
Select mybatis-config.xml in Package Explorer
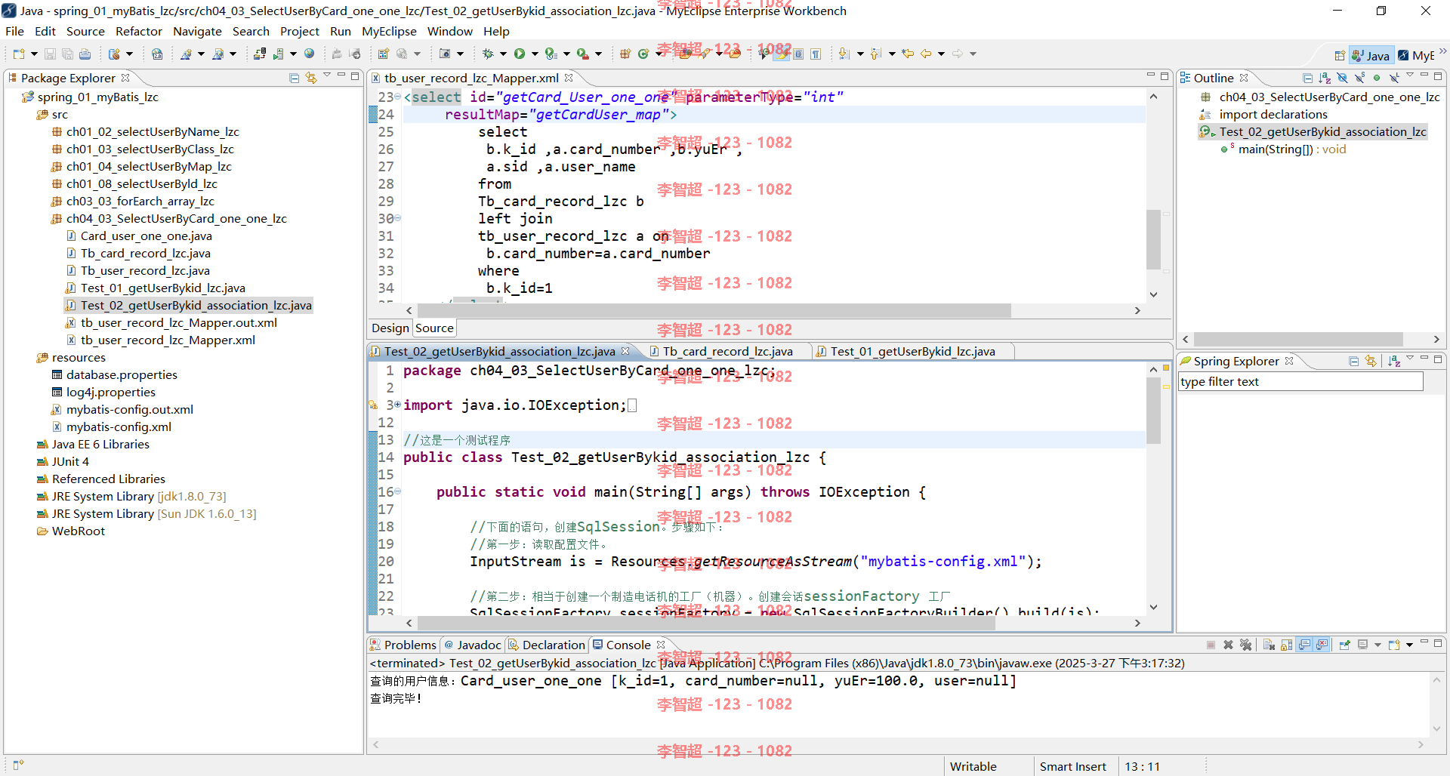[x=119, y=426]
